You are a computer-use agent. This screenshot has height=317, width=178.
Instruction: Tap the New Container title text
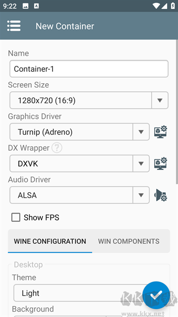pos(65,26)
